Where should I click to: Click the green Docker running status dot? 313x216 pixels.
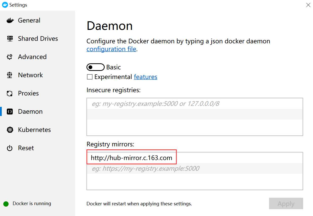pyautogui.click(x=6, y=204)
